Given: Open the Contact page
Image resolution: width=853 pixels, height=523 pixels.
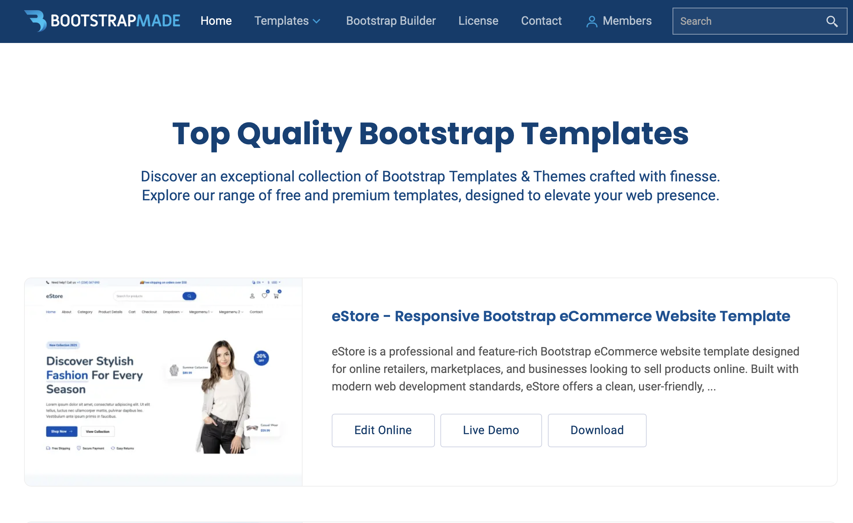Looking at the screenshot, I should [541, 21].
